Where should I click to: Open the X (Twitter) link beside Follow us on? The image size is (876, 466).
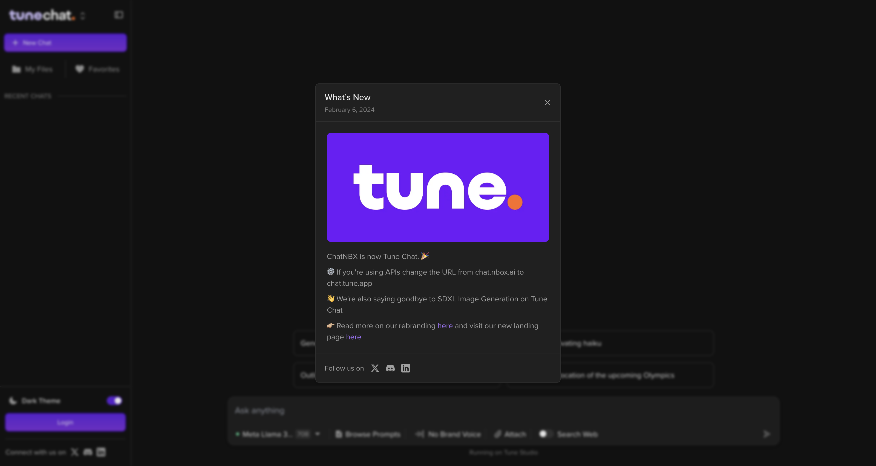point(375,368)
